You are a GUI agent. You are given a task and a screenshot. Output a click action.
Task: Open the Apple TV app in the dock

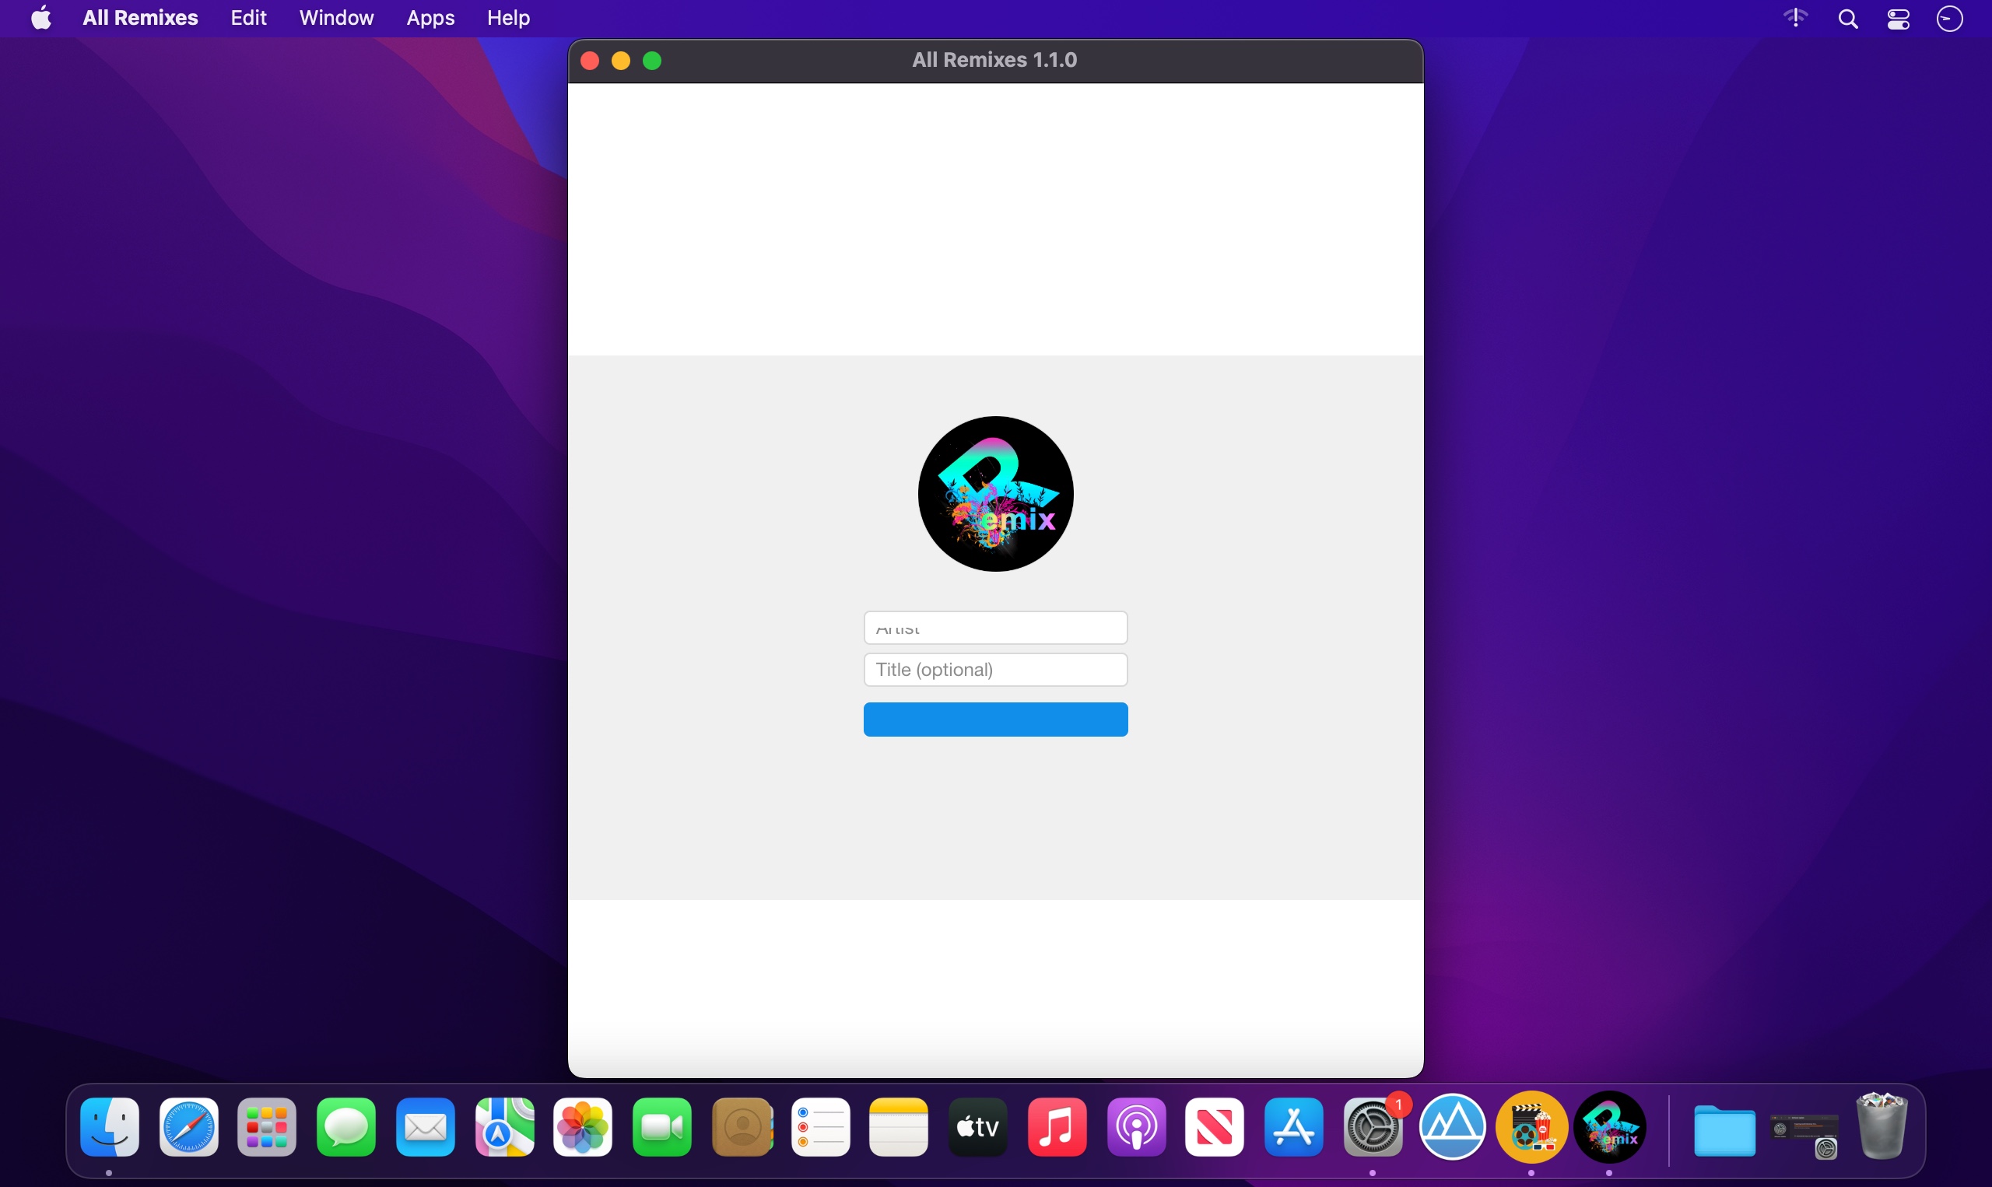(977, 1127)
